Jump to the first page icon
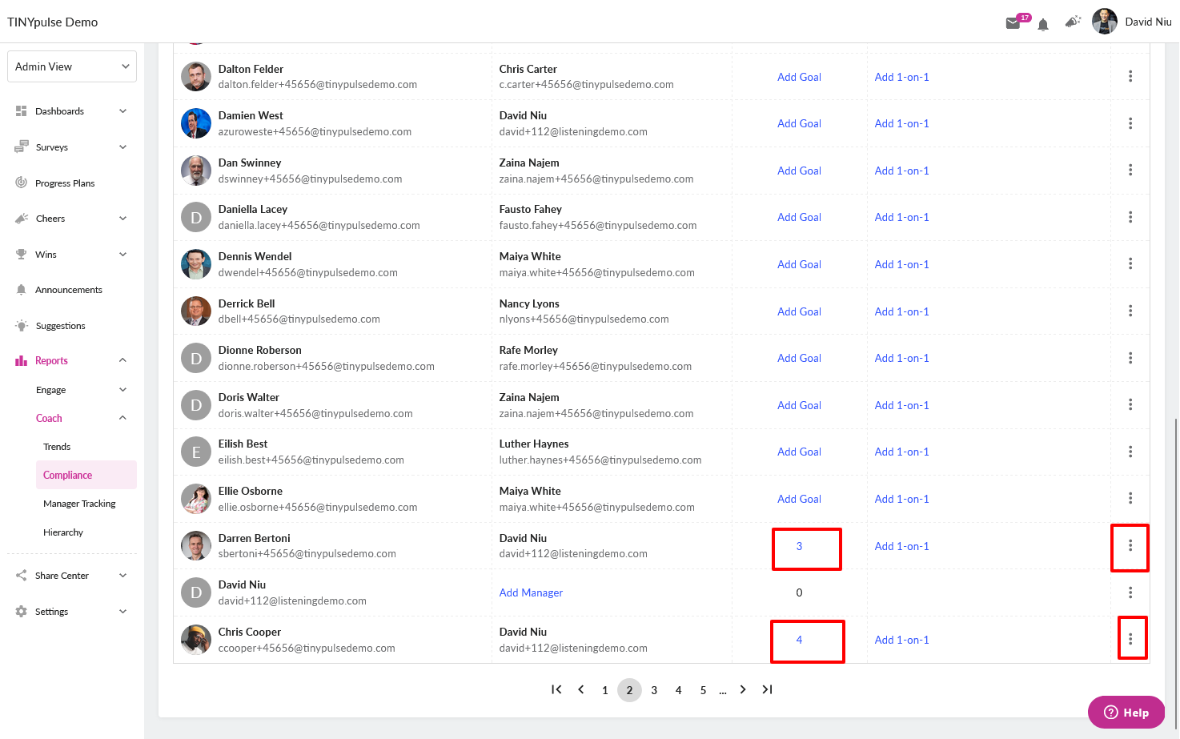The width and height of the screenshot is (1180, 739). click(556, 689)
